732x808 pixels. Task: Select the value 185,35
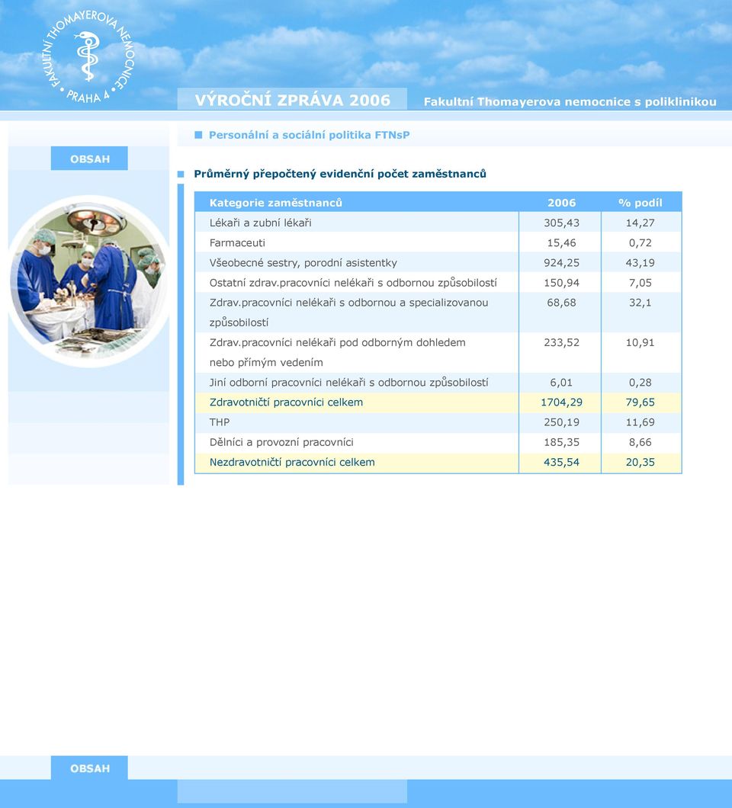[x=561, y=442]
